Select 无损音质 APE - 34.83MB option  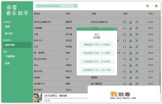(97, 61)
